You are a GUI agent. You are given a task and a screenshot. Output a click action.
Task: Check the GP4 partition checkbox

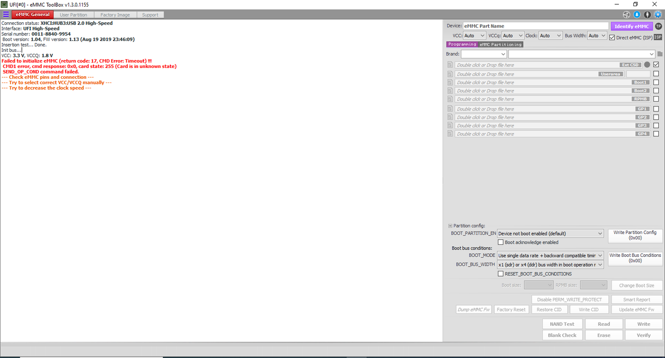(656, 133)
